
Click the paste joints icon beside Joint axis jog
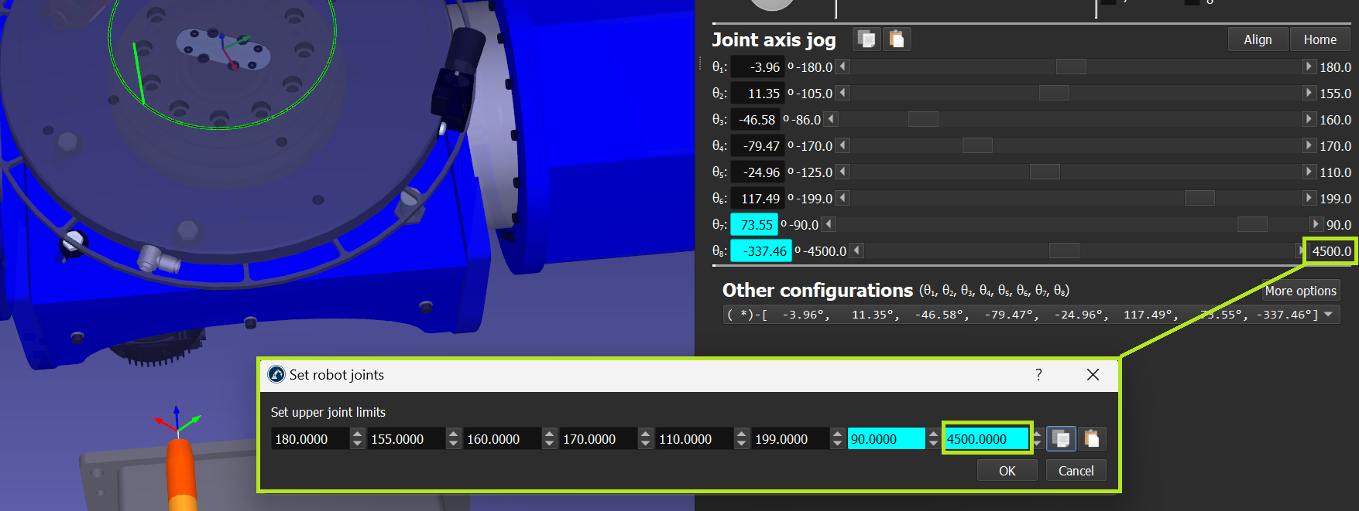[x=897, y=39]
